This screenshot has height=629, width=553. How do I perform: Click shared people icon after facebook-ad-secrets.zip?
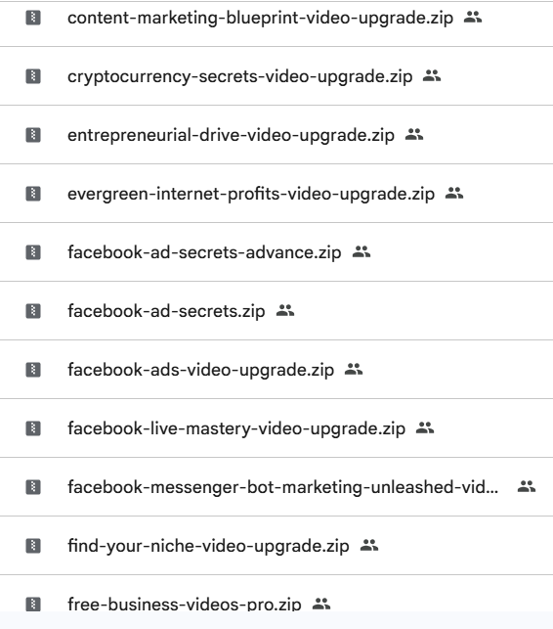click(x=285, y=310)
